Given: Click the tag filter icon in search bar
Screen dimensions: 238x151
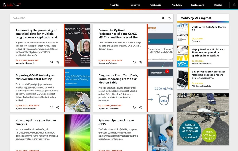Looking at the screenshot, I should (169, 18).
